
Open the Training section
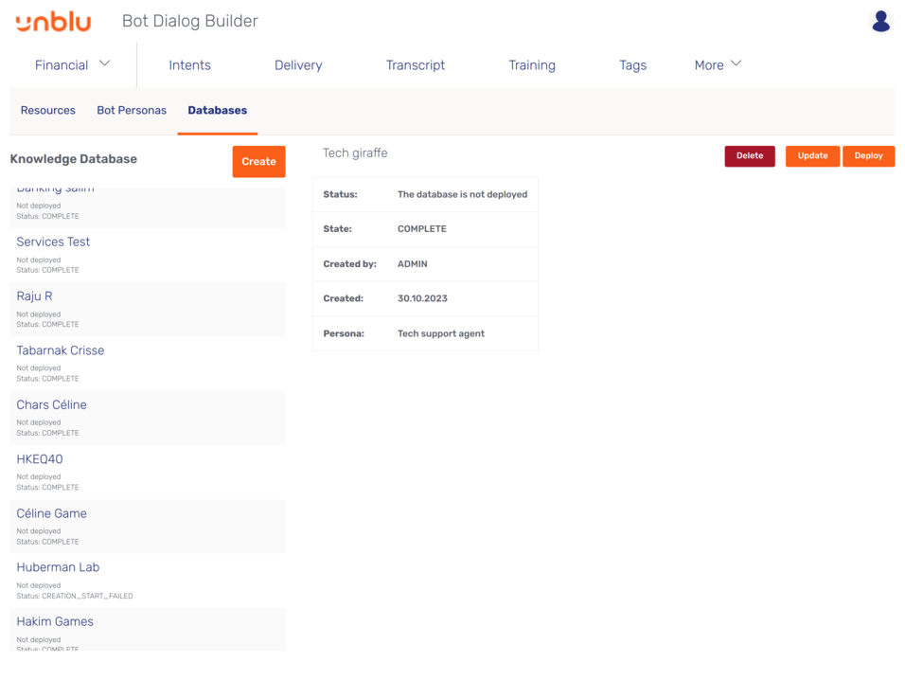pos(532,65)
